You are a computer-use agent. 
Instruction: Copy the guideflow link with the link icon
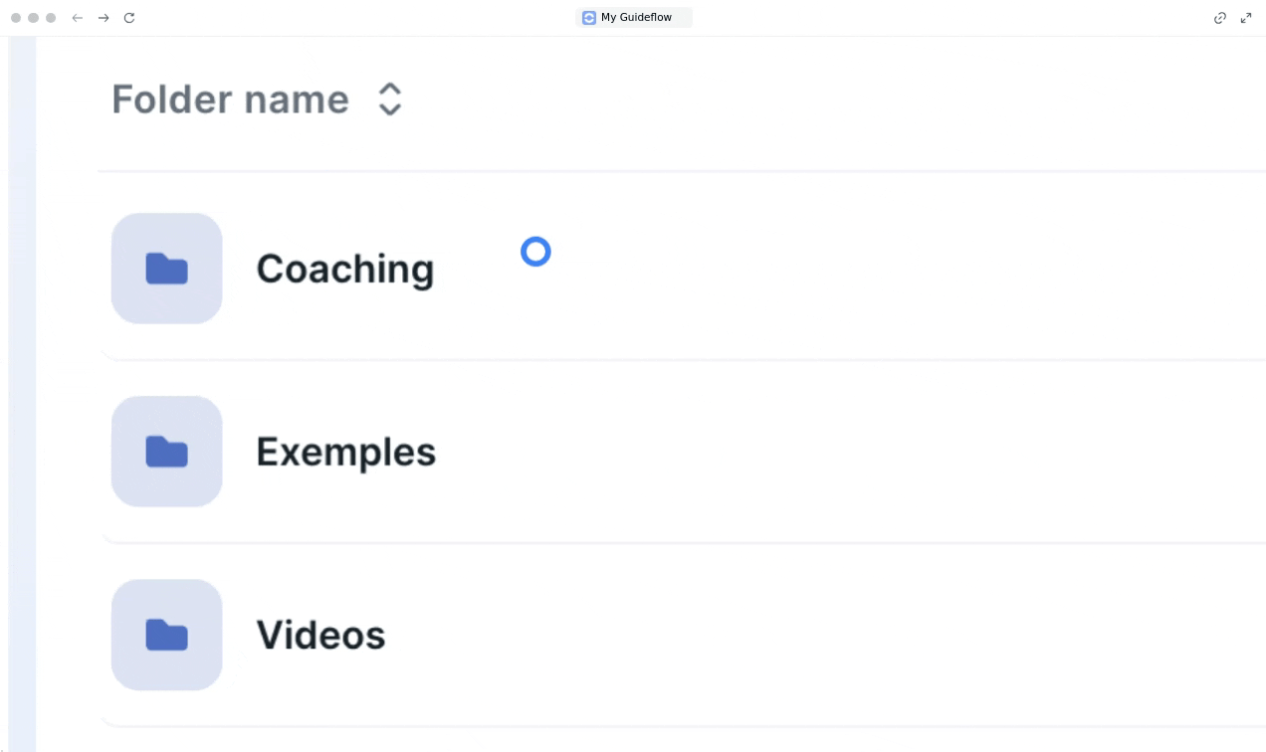[1220, 18]
